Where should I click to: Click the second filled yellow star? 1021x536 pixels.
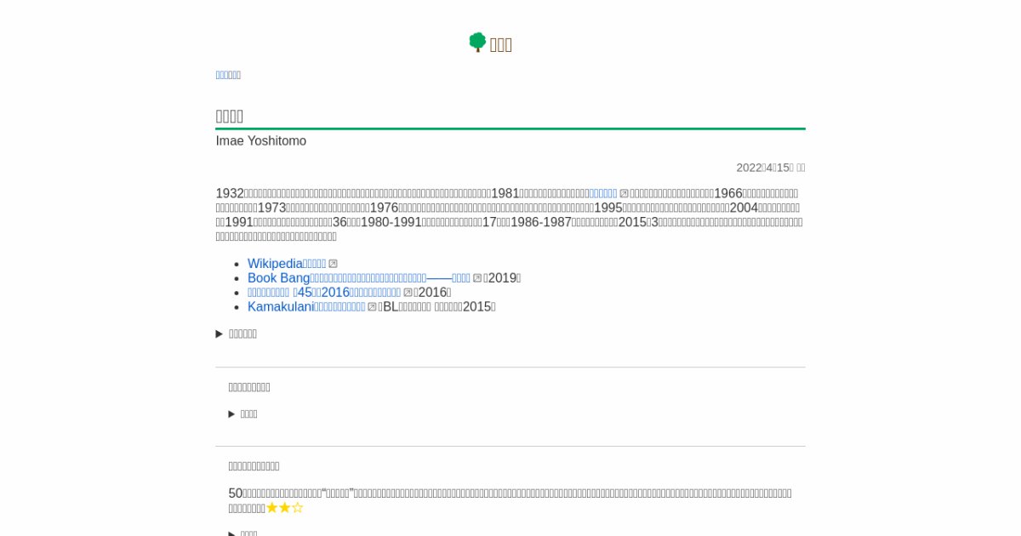[x=285, y=508]
